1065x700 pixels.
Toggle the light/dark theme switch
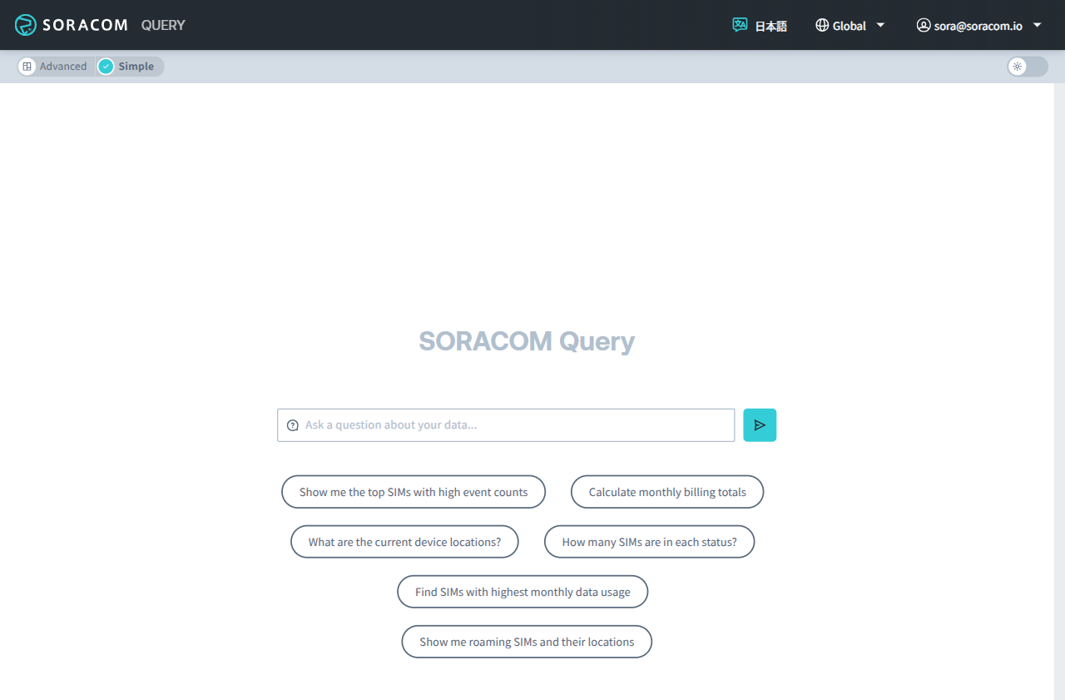click(x=1027, y=67)
